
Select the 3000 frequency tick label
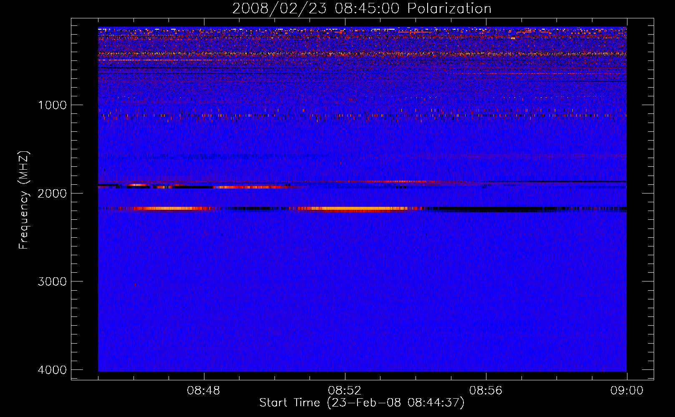pos(52,281)
